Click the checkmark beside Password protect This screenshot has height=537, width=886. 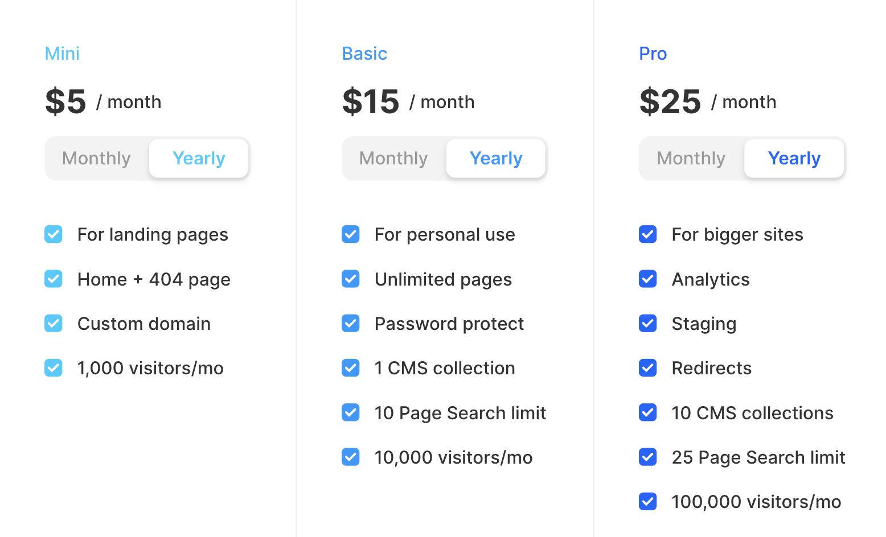(351, 324)
